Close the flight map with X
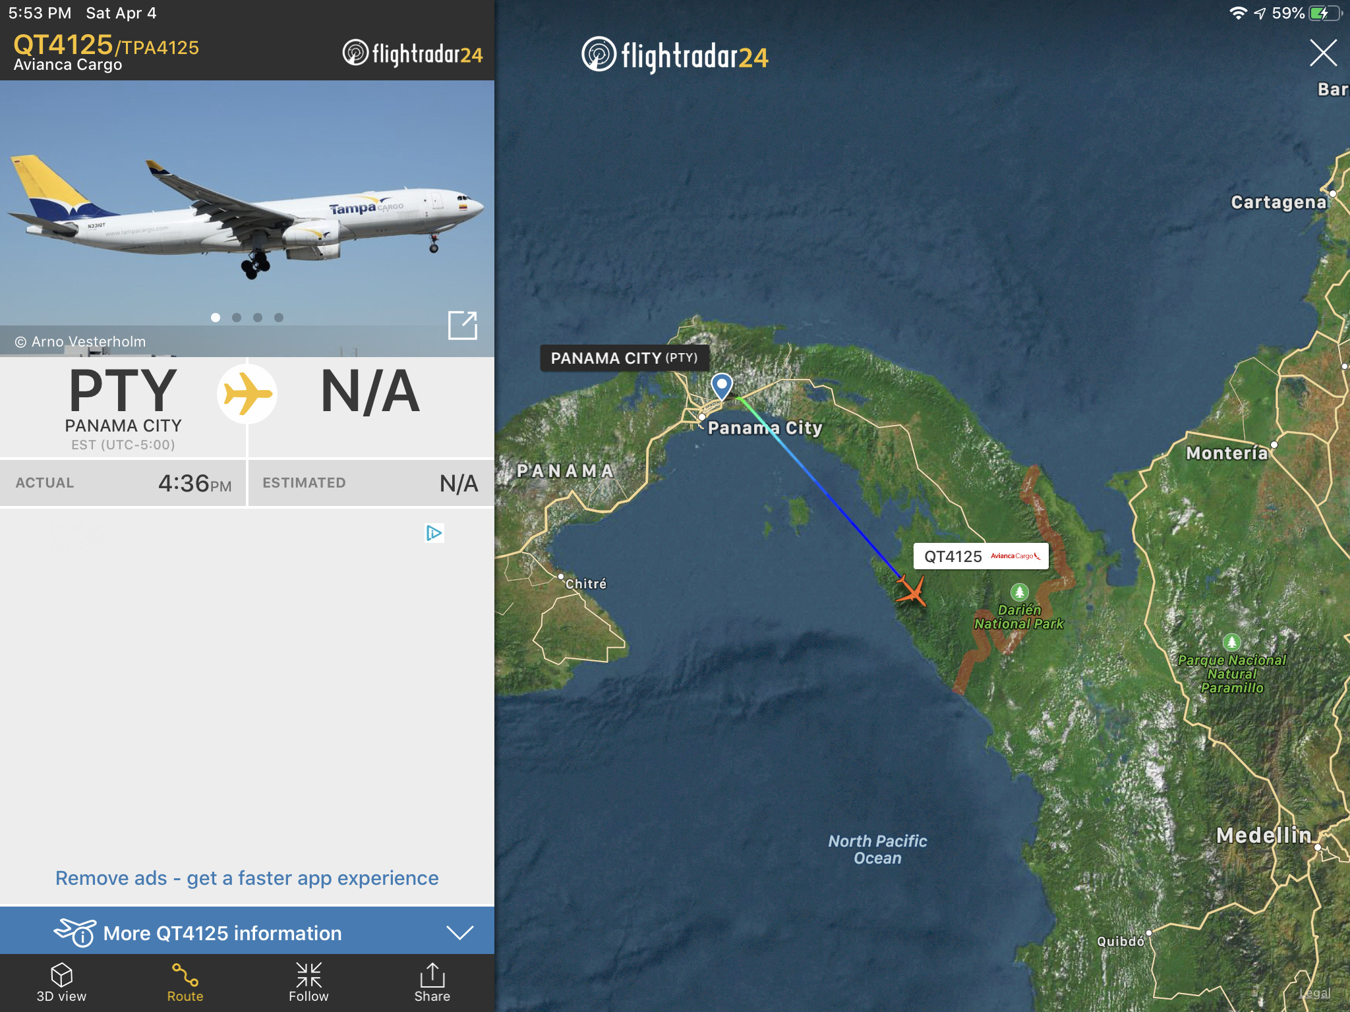The image size is (1350, 1012). pyautogui.click(x=1323, y=53)
